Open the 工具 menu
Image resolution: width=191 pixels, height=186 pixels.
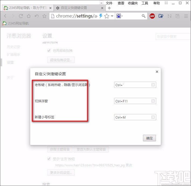(x=145, y=3)
